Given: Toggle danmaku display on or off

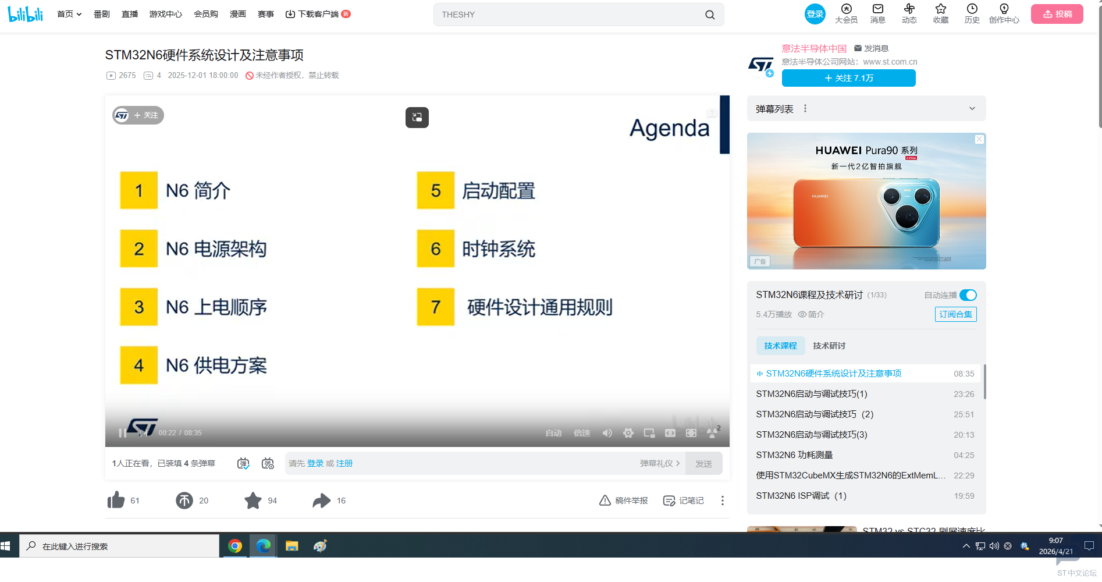Looking at the screenshot, I should (243, 463).
